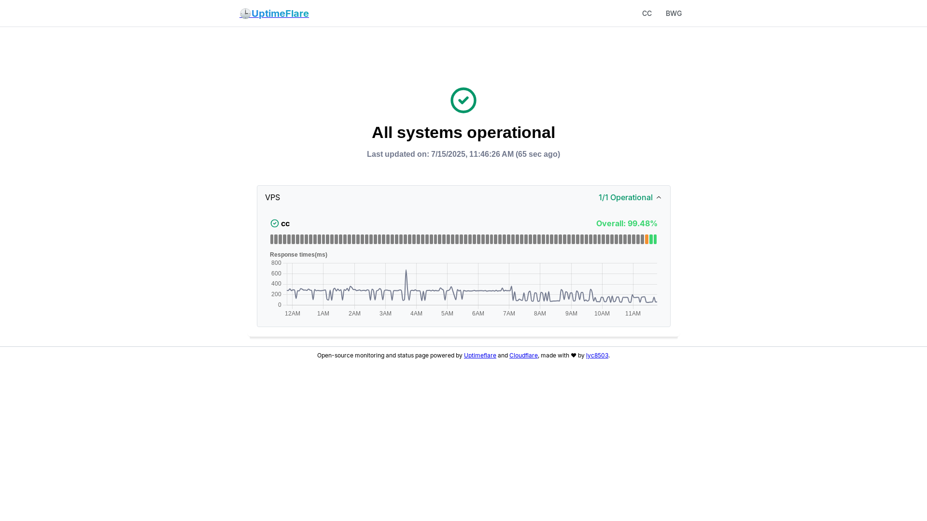Click the 12AM chart axis label
This screenshot has height=521, width=927.
point(293,314)
